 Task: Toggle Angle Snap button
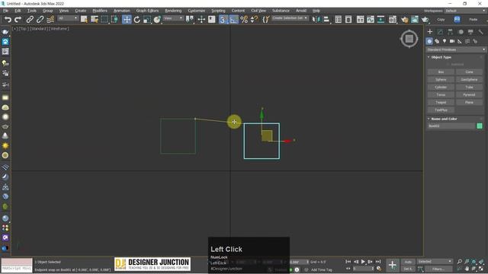click(x=234, y=20)
